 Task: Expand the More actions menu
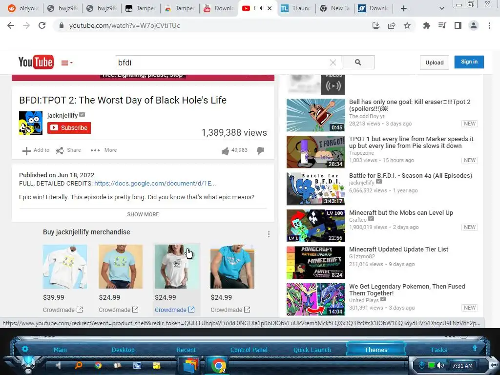point(104,150)
